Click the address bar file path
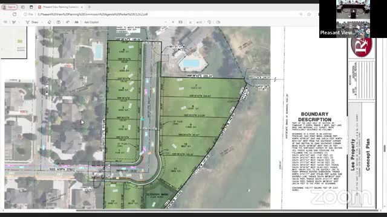Image resolution: width=387 pixels, height=217 pixels. coord(93,14)
